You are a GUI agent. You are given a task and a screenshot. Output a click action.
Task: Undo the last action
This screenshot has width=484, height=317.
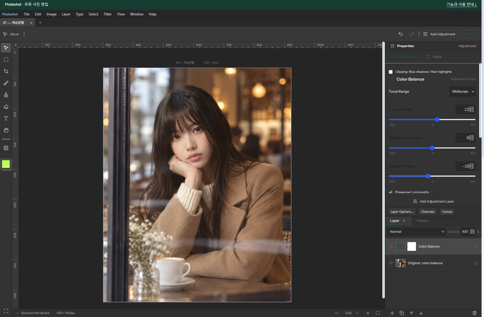click(401, 34)
